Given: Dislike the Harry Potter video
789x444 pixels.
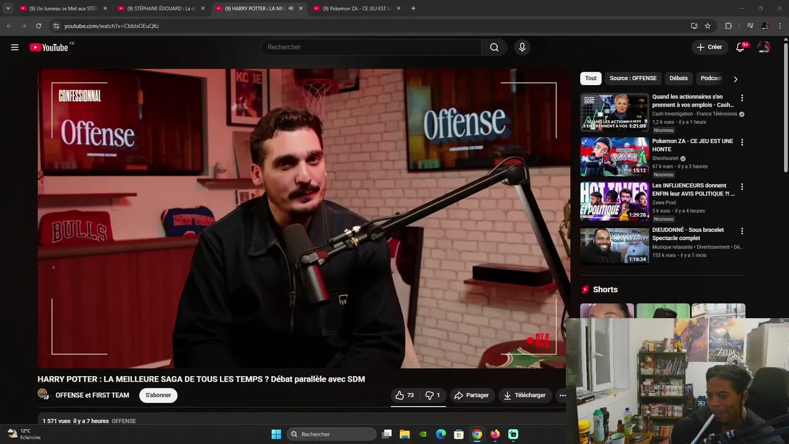Looking at the screenshot, I should point(433,395).
